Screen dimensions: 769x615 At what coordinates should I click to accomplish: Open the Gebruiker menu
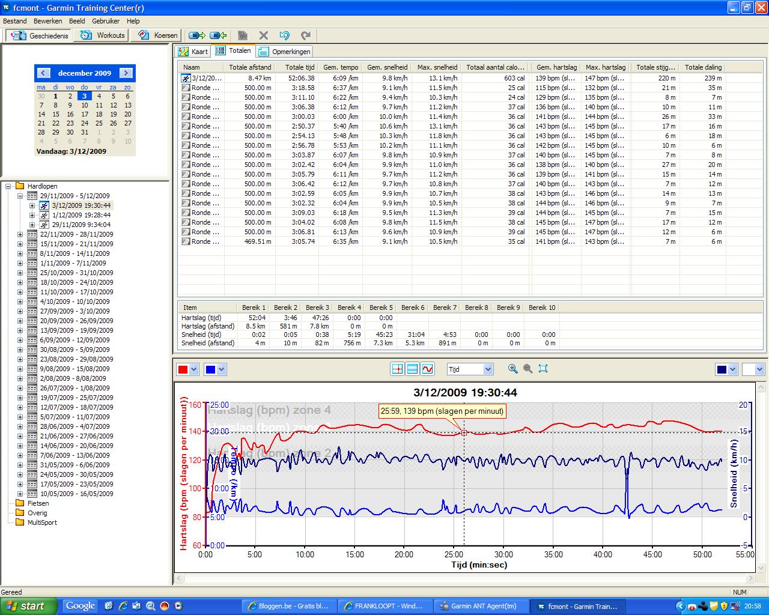pyautogui.click(x=106, y=21)
